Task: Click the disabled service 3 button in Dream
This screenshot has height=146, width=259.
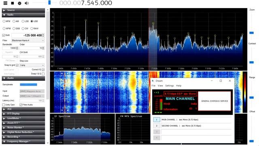Action: 157,132
